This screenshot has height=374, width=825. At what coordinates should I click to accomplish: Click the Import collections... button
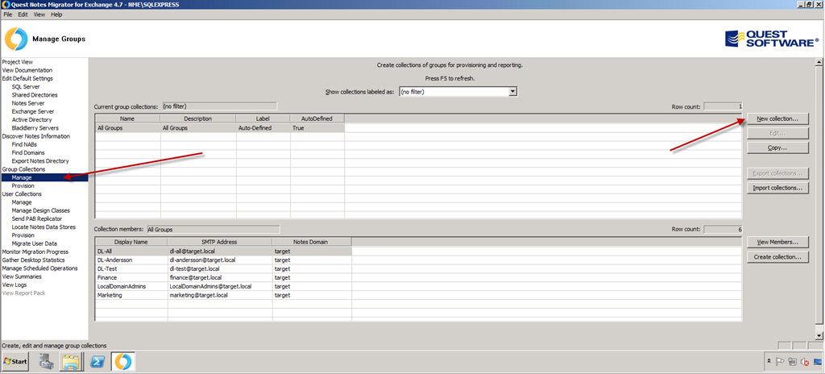(777, 188)
